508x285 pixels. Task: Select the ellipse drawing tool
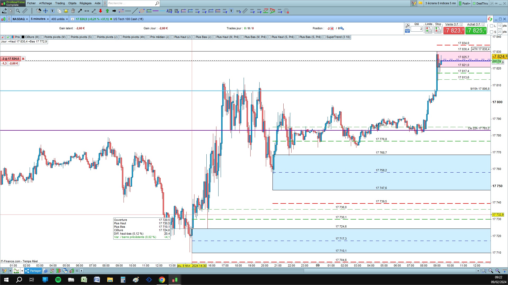point(142,11)
